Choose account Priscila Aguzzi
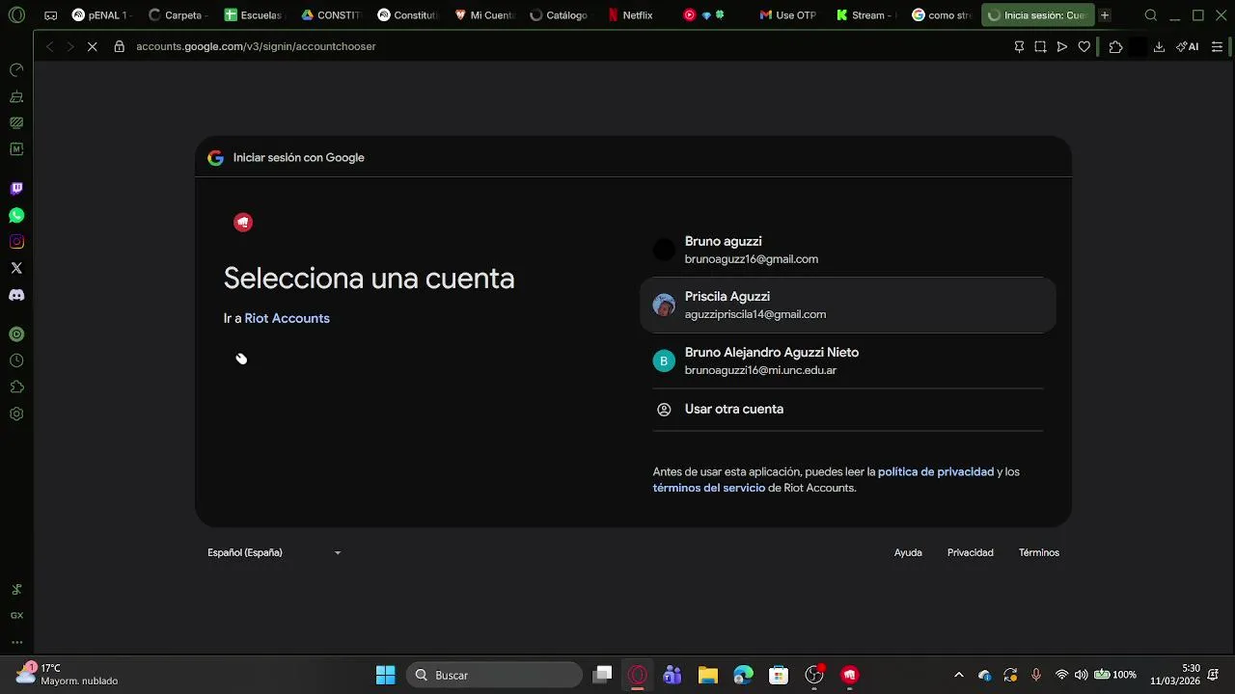 click(x=848, y=305)
